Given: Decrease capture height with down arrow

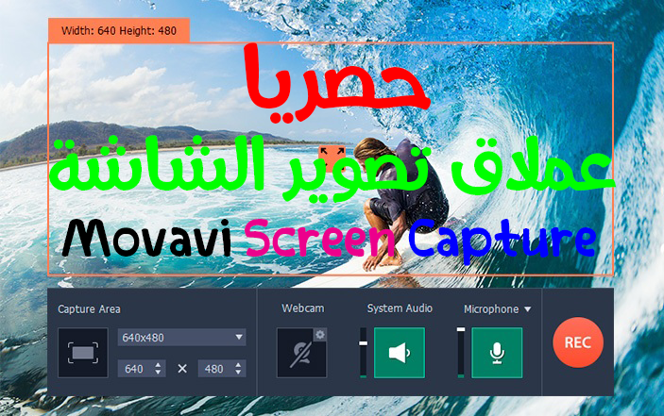Looking at the screenshot, I should [238, 373].
